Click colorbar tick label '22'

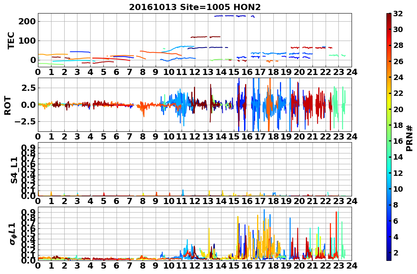coord(398,93)
